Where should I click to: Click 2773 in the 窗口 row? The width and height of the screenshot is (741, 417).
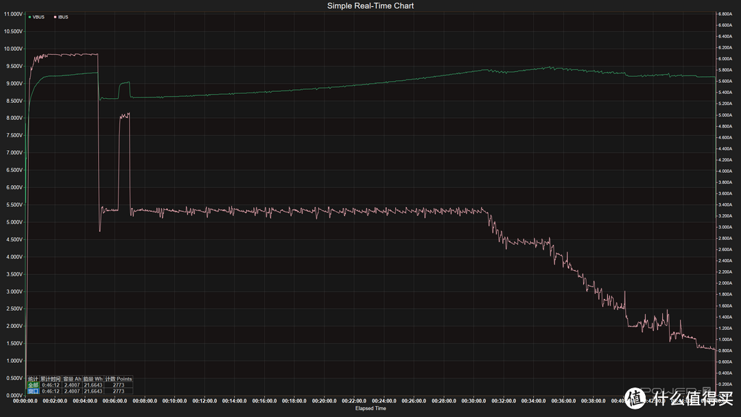coord(119,391)
